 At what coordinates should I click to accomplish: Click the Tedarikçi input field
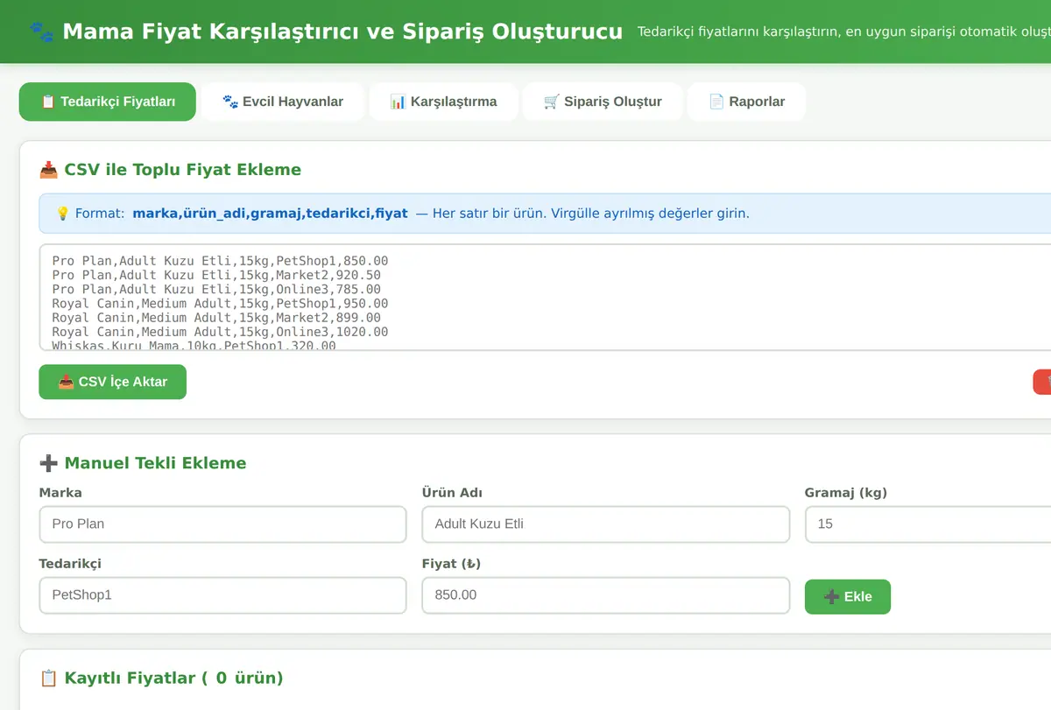click(222, 595)
